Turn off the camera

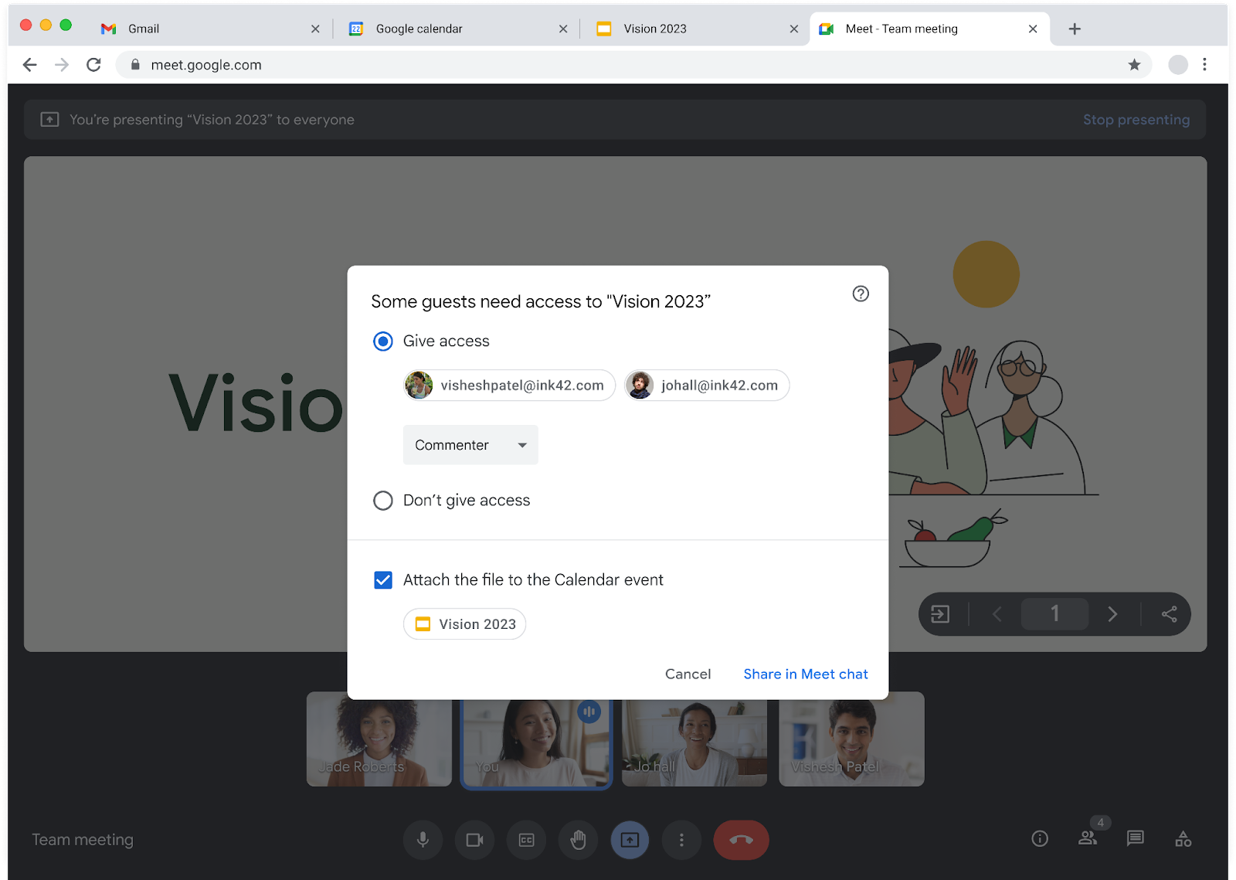[x=474, y=840]
